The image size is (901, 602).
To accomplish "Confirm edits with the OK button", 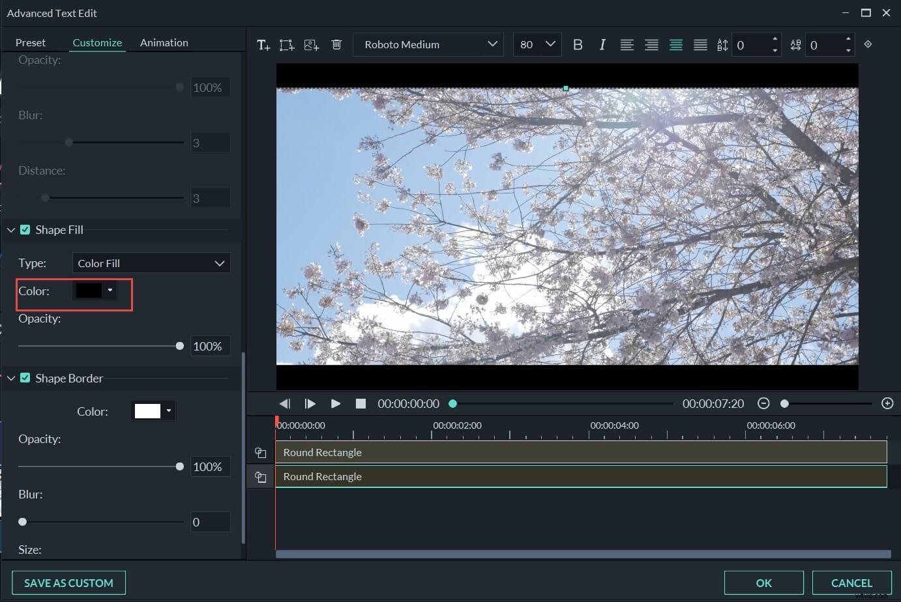I will [x=764, y=582].
